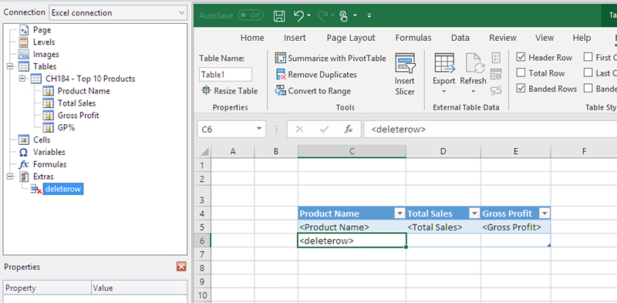Click the Select All corner triangle
This screenshot has width=617, height=303.
[204, 151]
